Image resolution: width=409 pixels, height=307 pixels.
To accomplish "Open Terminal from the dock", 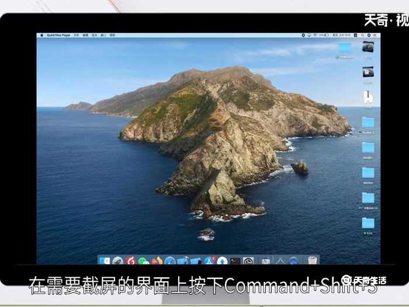I will point(235,261).
